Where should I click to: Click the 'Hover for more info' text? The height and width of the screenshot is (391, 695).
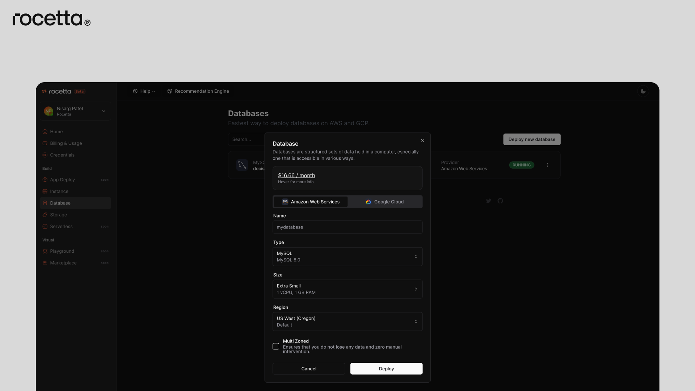[296, 182]
